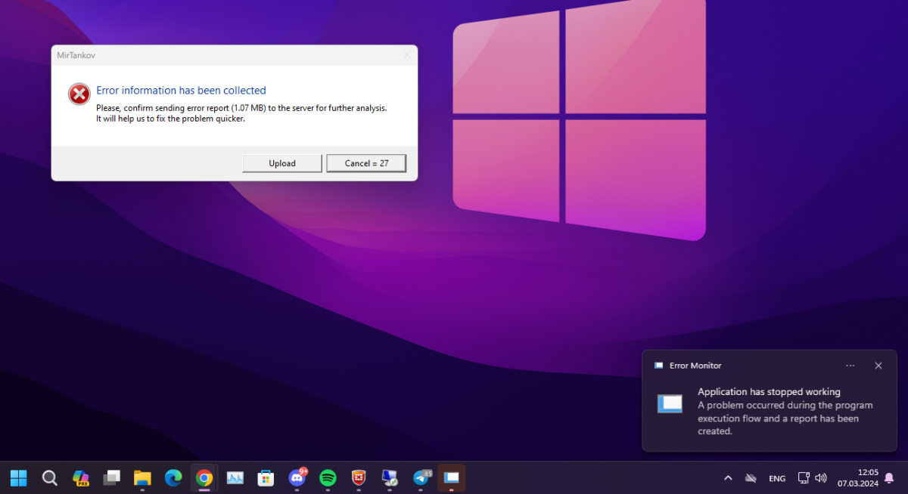Open the Windows Start menu

[x=19, y=477]
